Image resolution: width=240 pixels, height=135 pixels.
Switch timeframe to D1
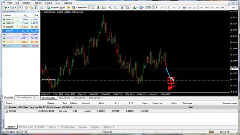pos(228,7)
